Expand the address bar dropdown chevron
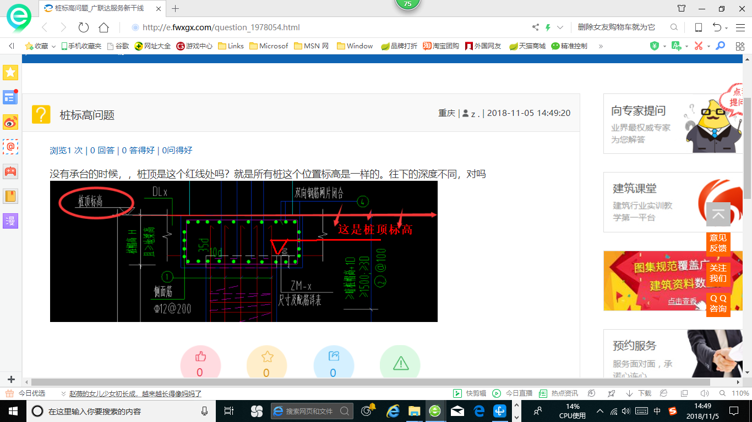Viewport: 752px width, 422px height. [560, 27]
